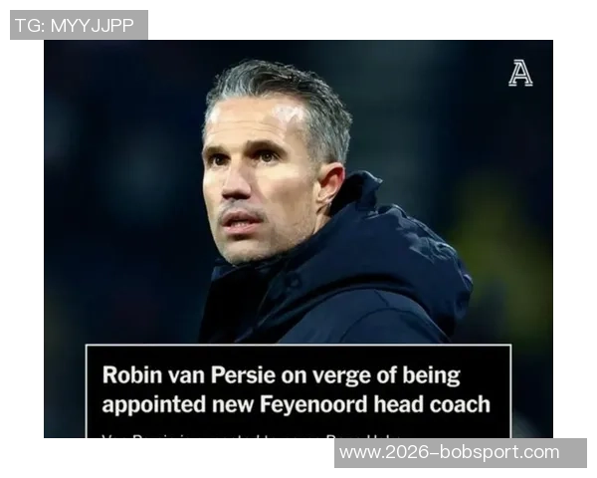Click the words "head coach" in headline
597x478 pixels.
(x=432, y=404)
